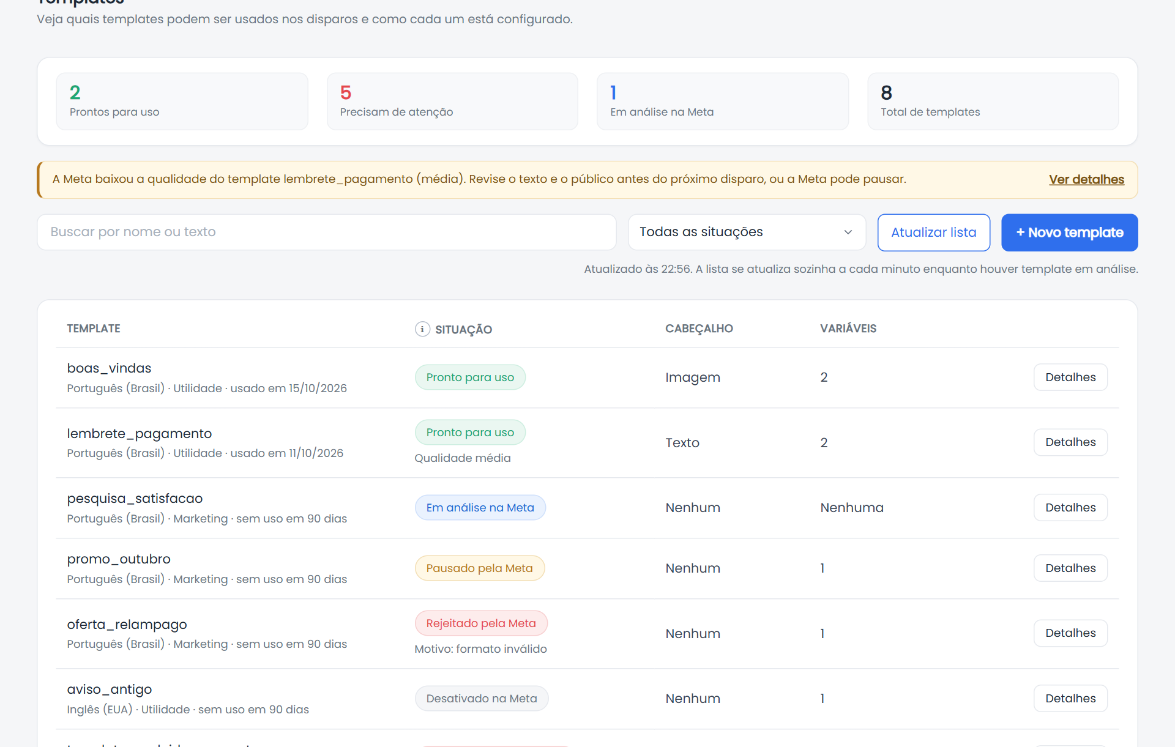Click the Texto header cell for lembrete_pagamento
The width and height of the screenshot is (1175, 747).
(x=682, y=443)
